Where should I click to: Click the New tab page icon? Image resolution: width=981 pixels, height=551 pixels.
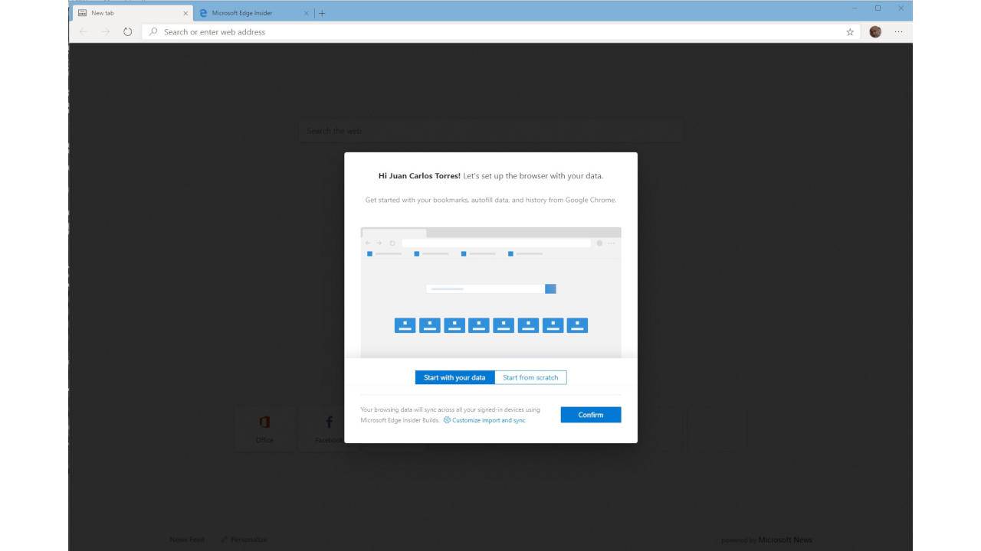pyautogui.click(x=82, y=13)
